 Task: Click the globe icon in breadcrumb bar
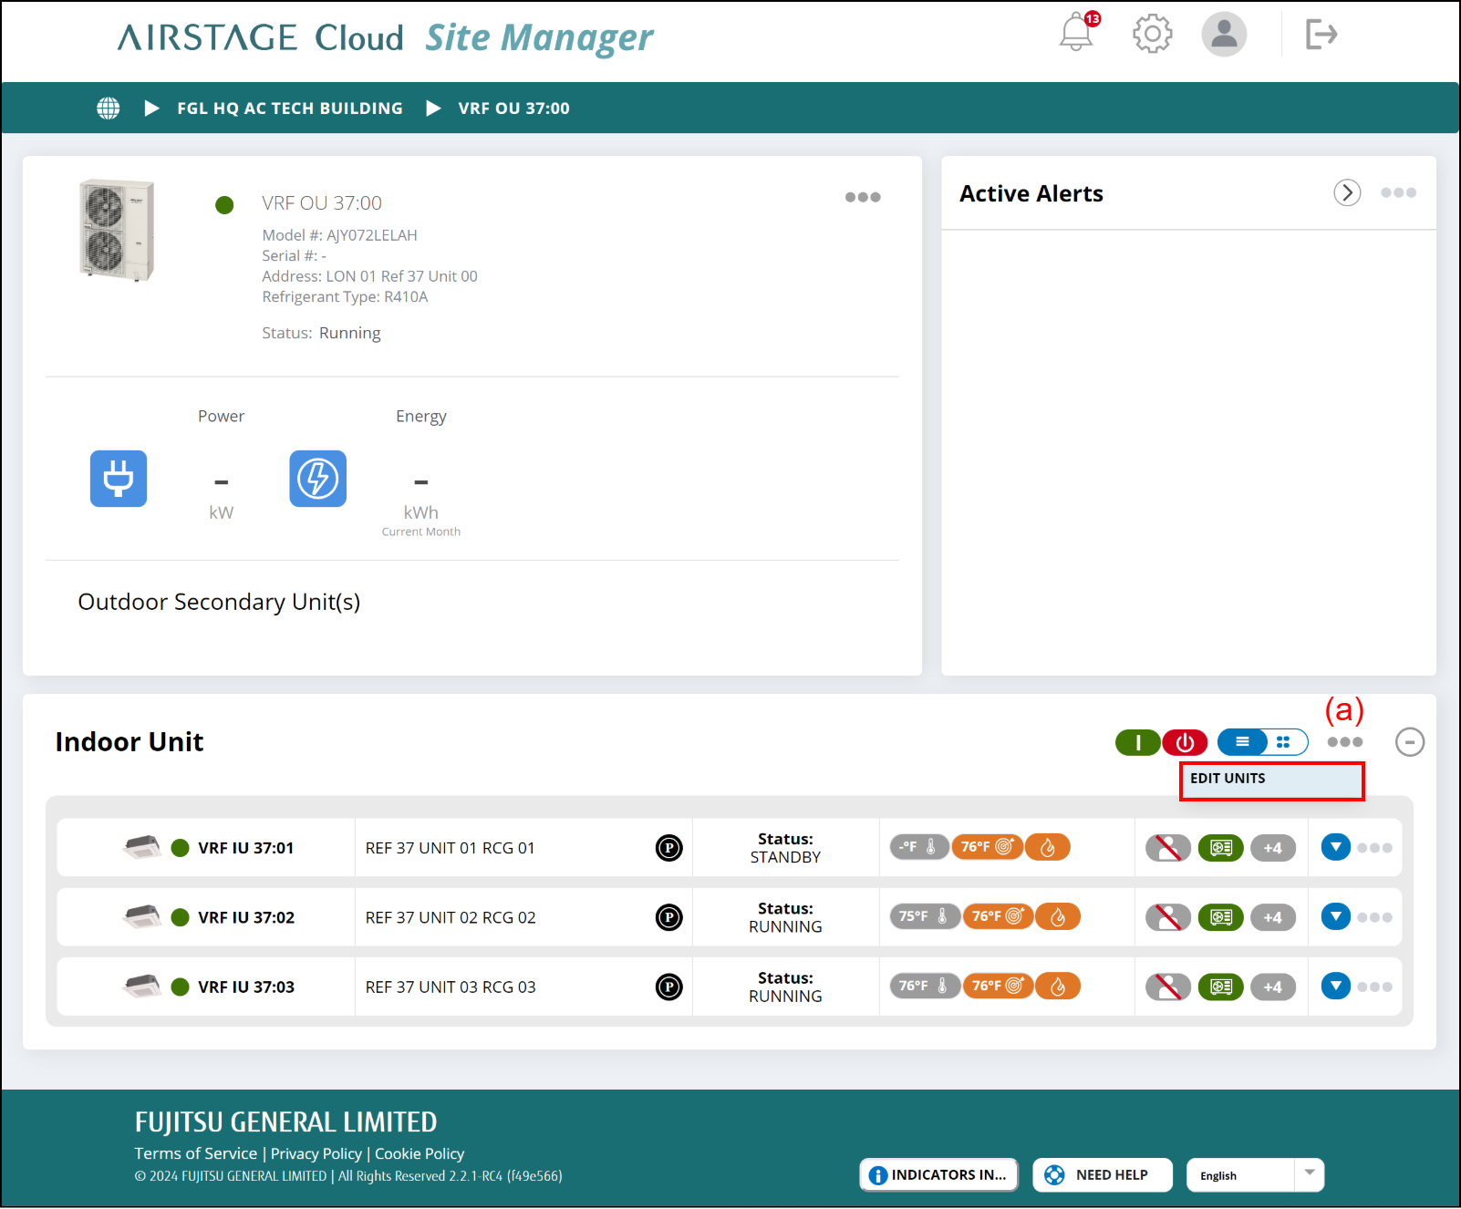(x=109, y=108)
